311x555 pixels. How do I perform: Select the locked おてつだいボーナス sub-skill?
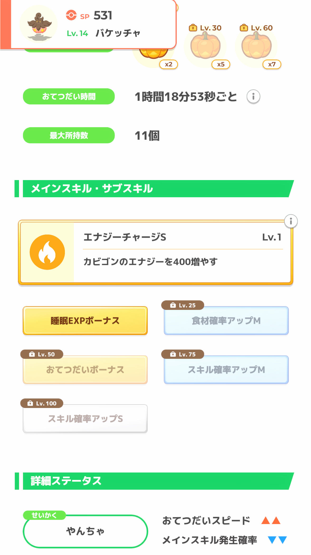[x=85, y=370]
